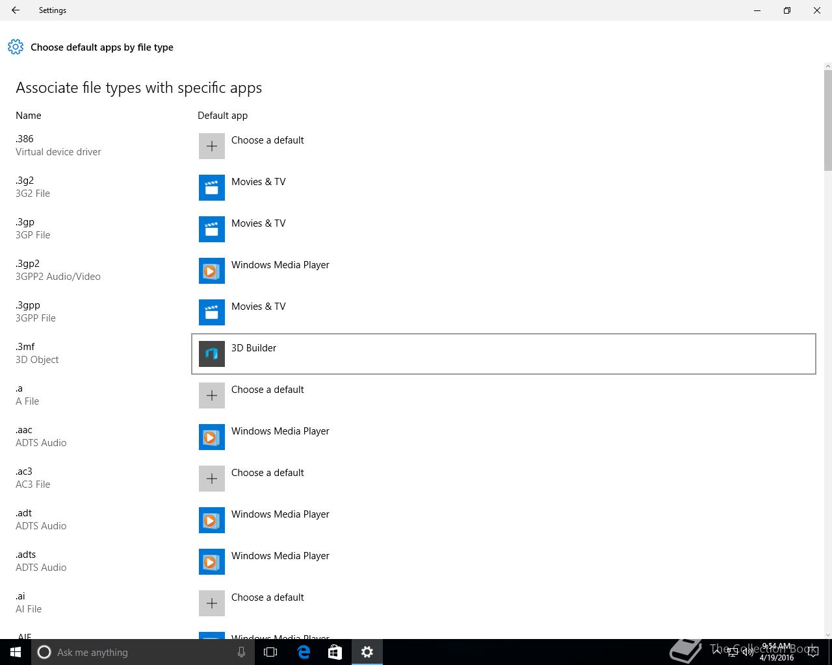The width and height of the screenshot is (832, 665).
Task: Open the Windows Start menu
Action: pos(16,652)
